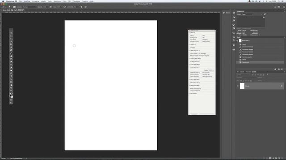Click the background color swatch
The width and height of the screenshot is (286, 160).
pos(12,97)
